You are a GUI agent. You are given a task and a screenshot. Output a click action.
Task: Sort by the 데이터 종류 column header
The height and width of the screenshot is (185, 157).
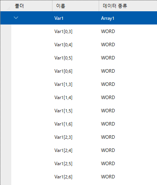point(115,6)
